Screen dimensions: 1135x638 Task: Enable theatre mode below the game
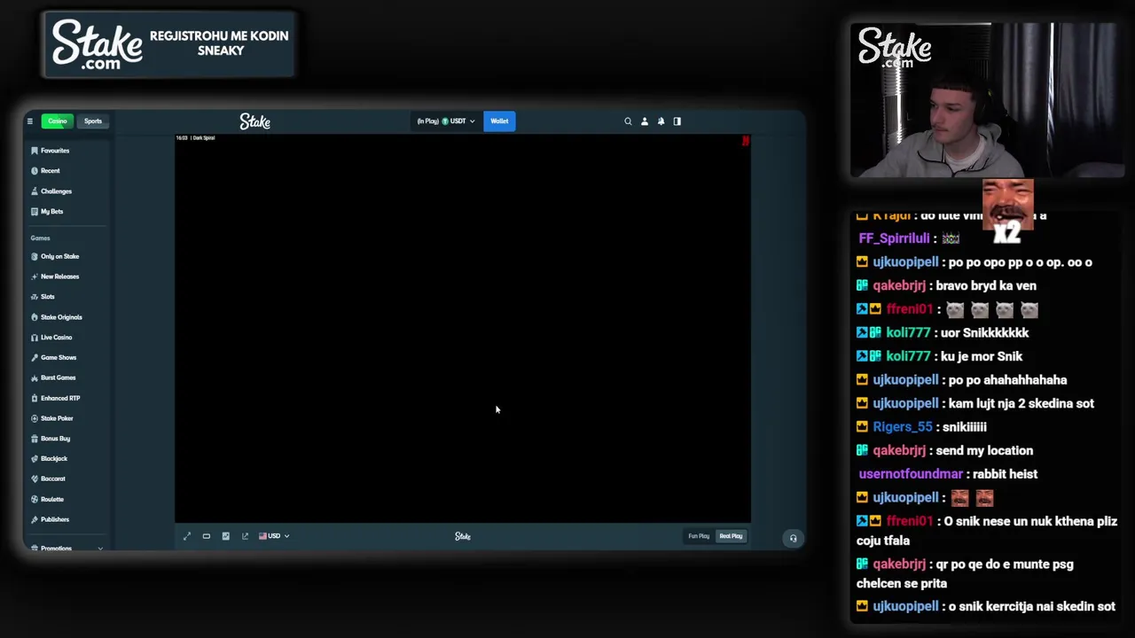click(207, 536)
